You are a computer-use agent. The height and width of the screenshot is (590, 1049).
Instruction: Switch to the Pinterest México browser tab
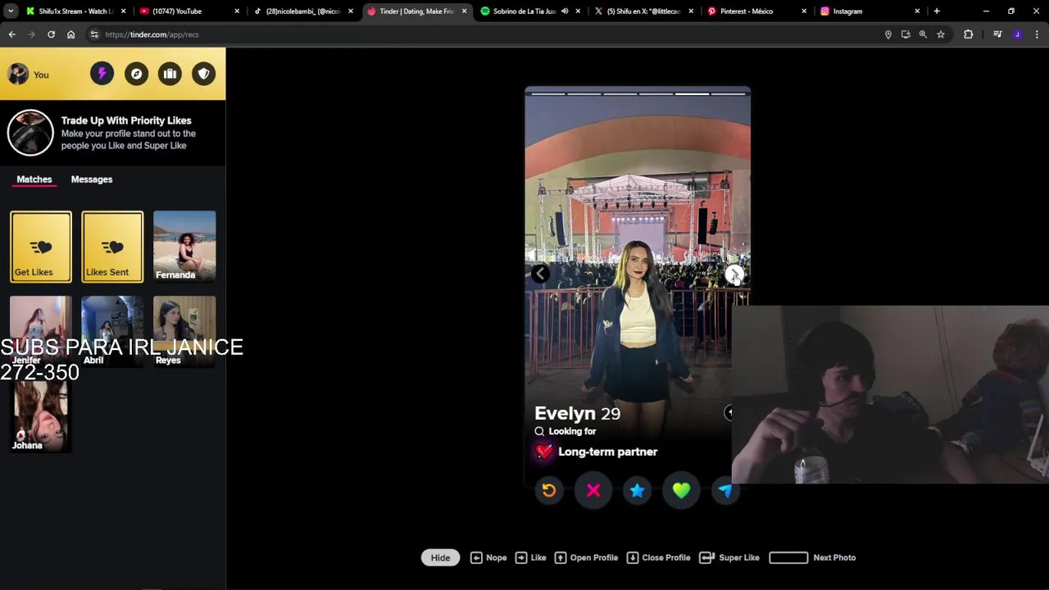757,11
